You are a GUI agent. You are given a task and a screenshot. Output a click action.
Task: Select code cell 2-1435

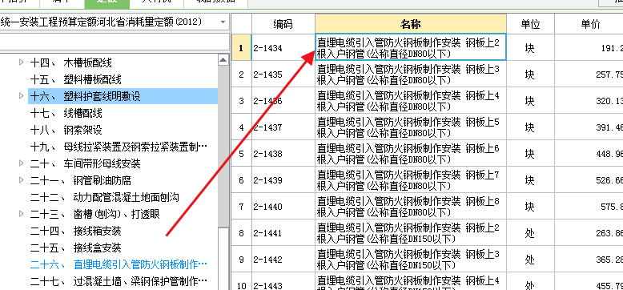click(283, 75)
